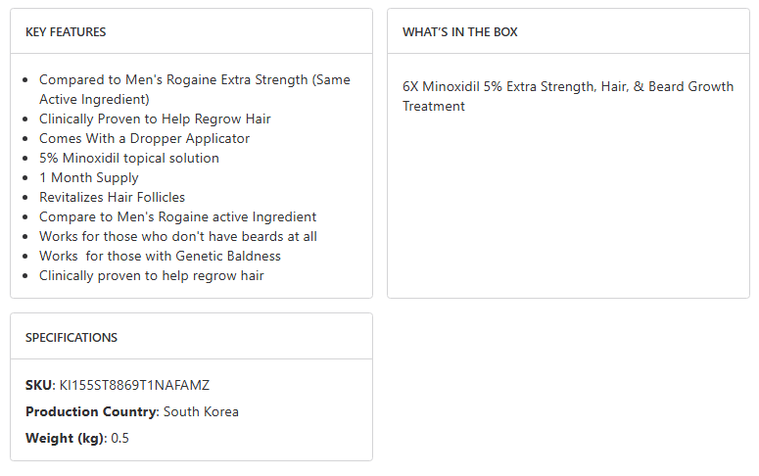Select the "Comes With a Dropper Applicator" feature

pyautogui.click(x=144, y=138)
